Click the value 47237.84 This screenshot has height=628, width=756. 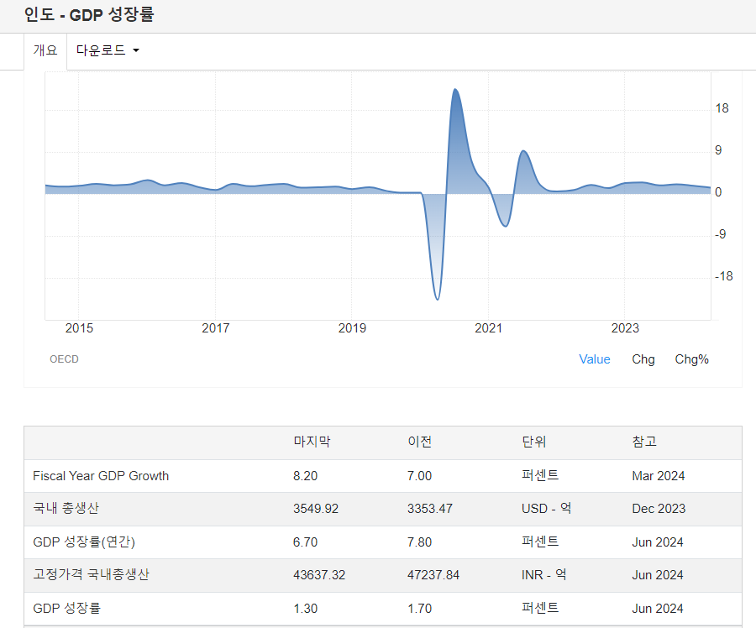[x=433, y=574]
